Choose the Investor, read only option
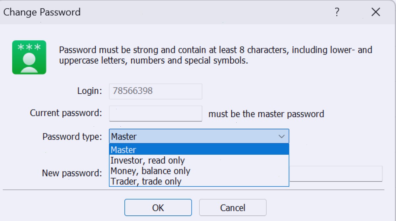Viewport: 396px width, 221px height. point(199,160)
